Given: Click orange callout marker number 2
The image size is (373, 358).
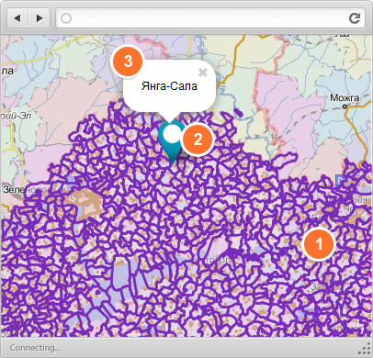Looking at the screenshot, I should pos(198,140).
